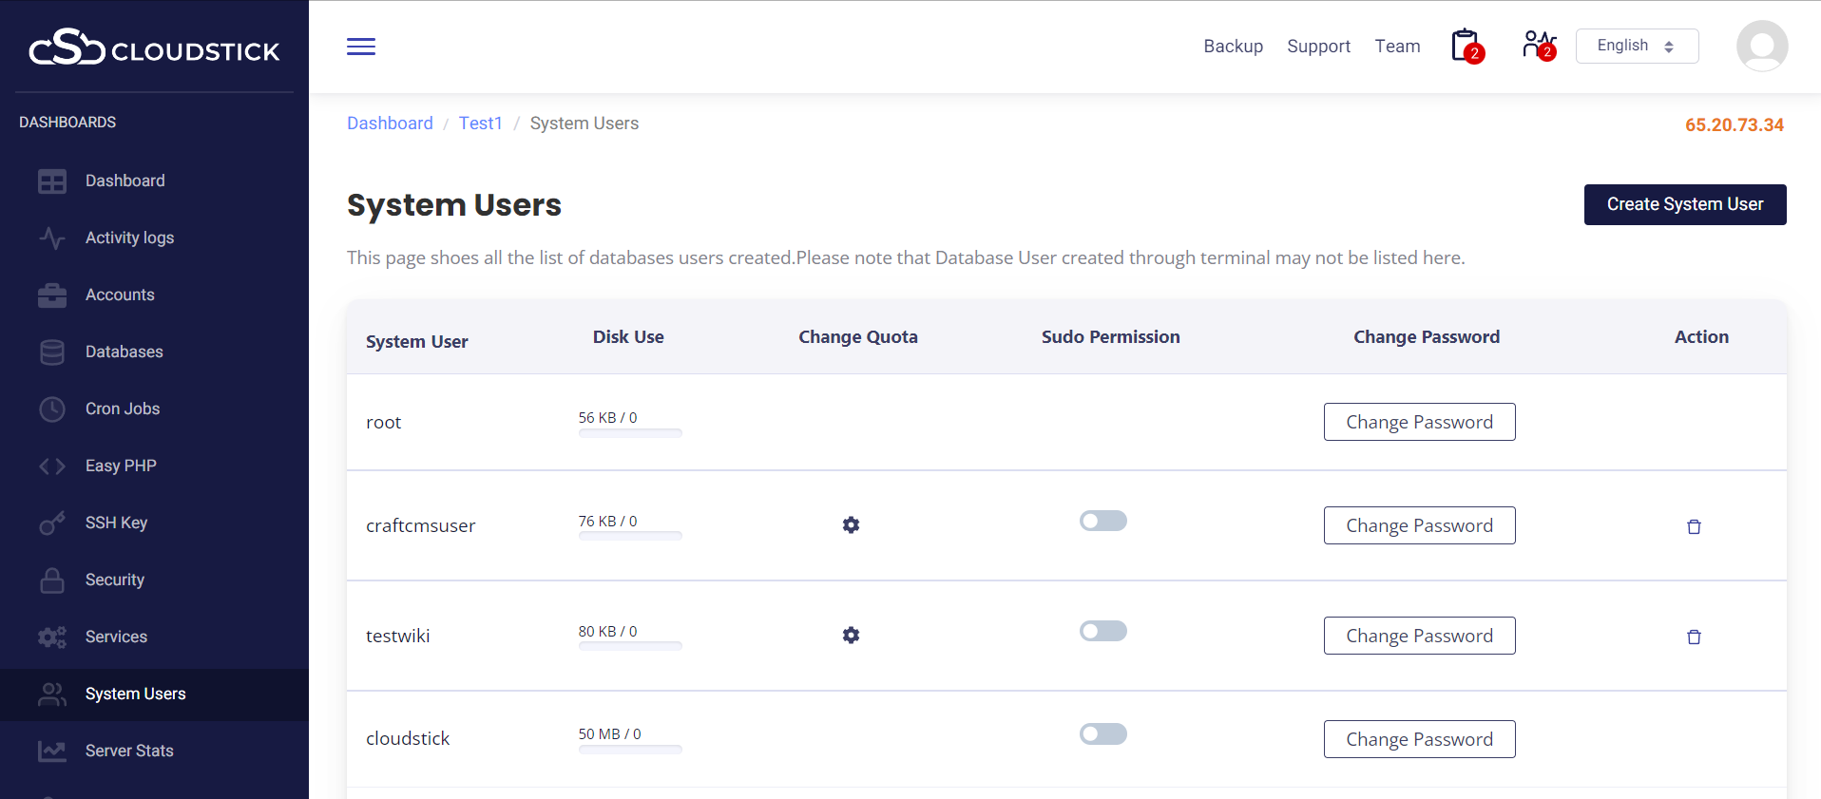
Task: Click the quota gear icon for craftcmsuser
Action: coord(851,525)
